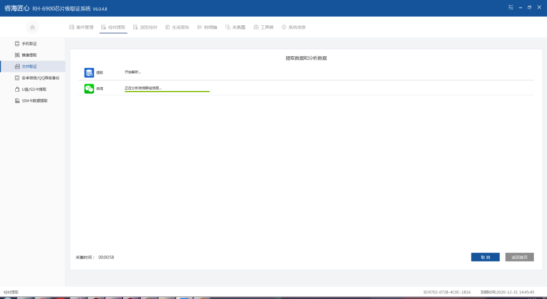Click the green WeChat 微信 icon
This screenshot has height=299, width=547.
pos(89,89)
